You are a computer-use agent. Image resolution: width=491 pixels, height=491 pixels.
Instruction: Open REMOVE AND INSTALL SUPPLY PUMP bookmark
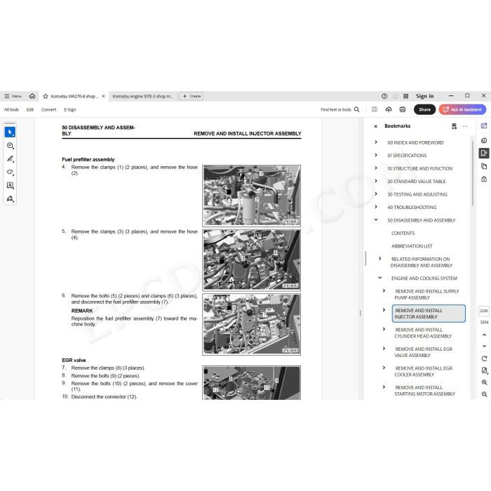(x=426, y=295)
